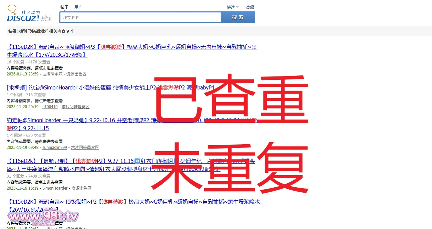
Task: Open author profile 浊酒尽余欢
Action: point(52,74)
